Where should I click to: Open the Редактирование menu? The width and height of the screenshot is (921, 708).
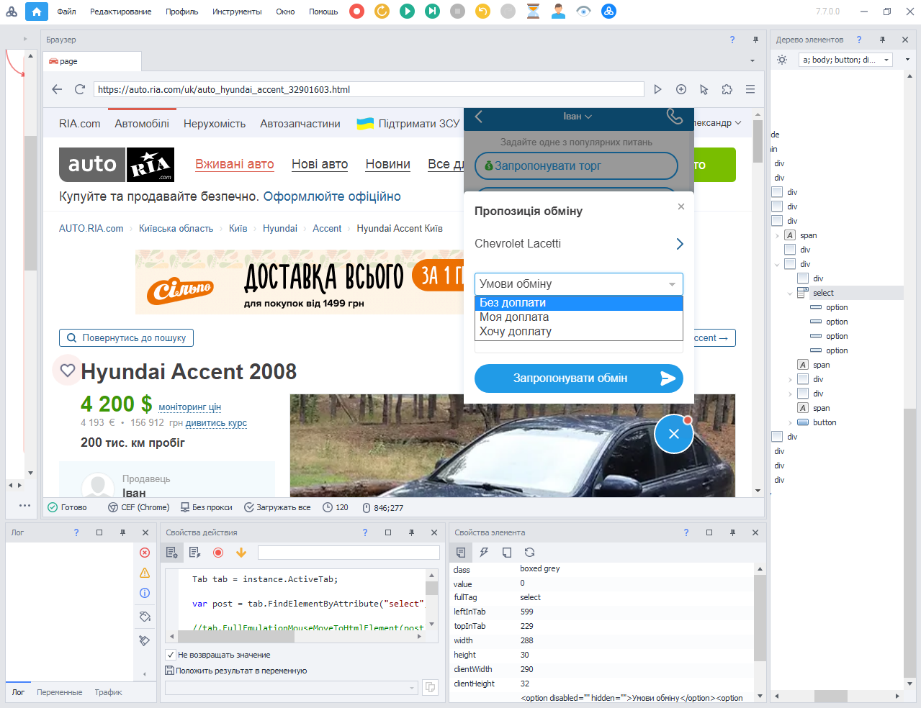pyautogui.click(x=120, y=12)
